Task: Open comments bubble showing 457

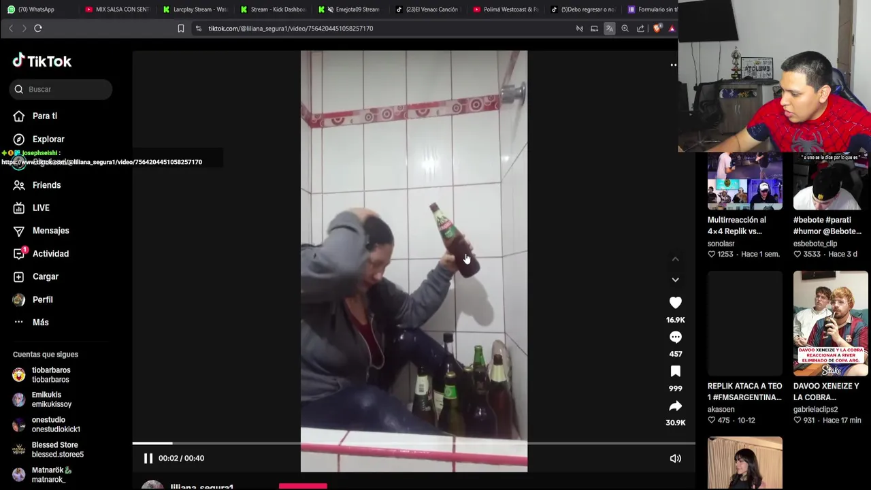Action: pyautogui.click(x=675, y=337)
